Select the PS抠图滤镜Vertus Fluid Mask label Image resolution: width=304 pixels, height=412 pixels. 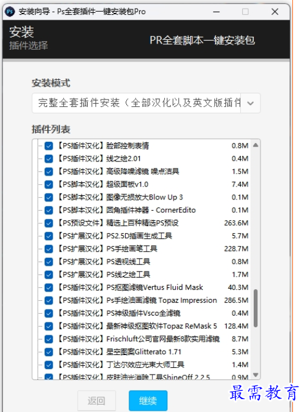click(x=130, y=287)
